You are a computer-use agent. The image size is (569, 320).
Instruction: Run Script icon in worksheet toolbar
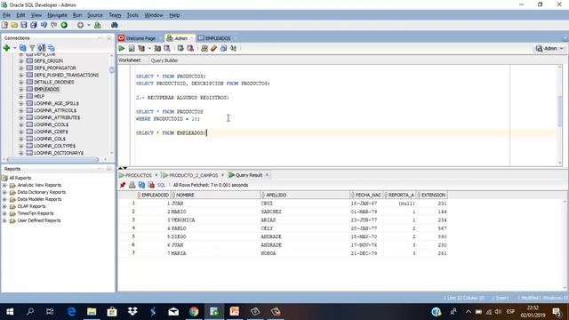pyautogui.click(x=132, y=48)
